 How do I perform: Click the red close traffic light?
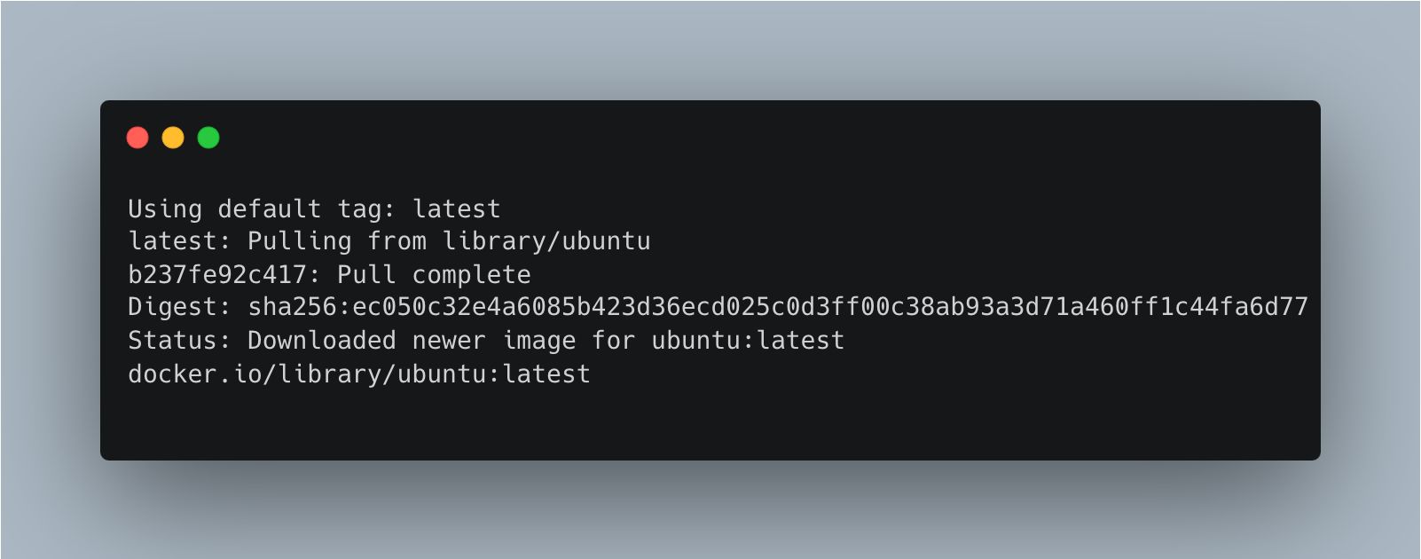click(x=138, y=138)
